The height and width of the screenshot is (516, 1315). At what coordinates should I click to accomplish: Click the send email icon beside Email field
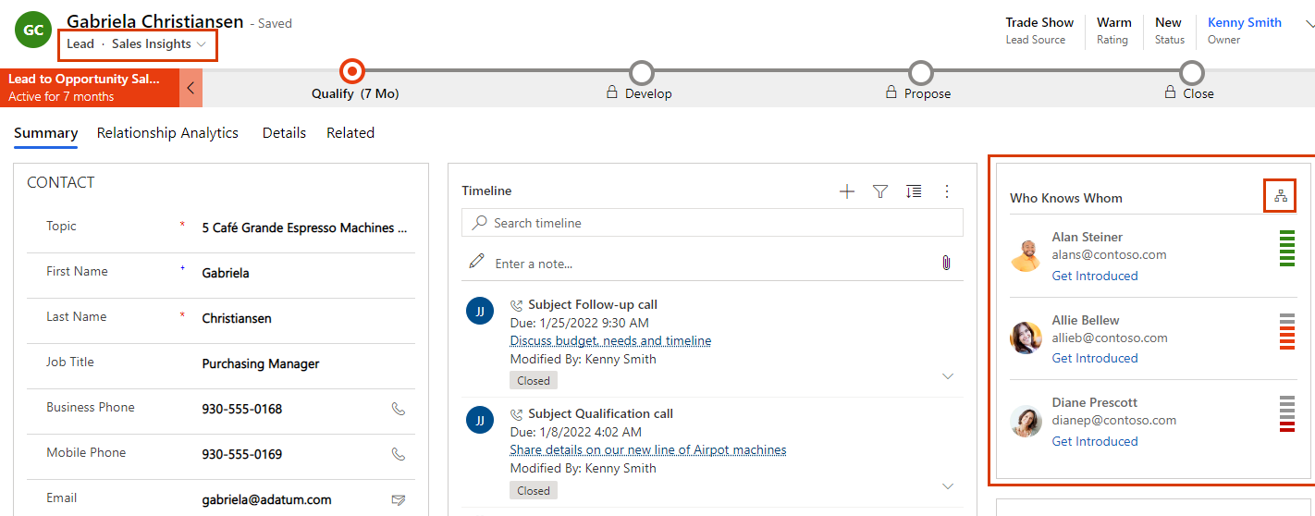(399, 499)
